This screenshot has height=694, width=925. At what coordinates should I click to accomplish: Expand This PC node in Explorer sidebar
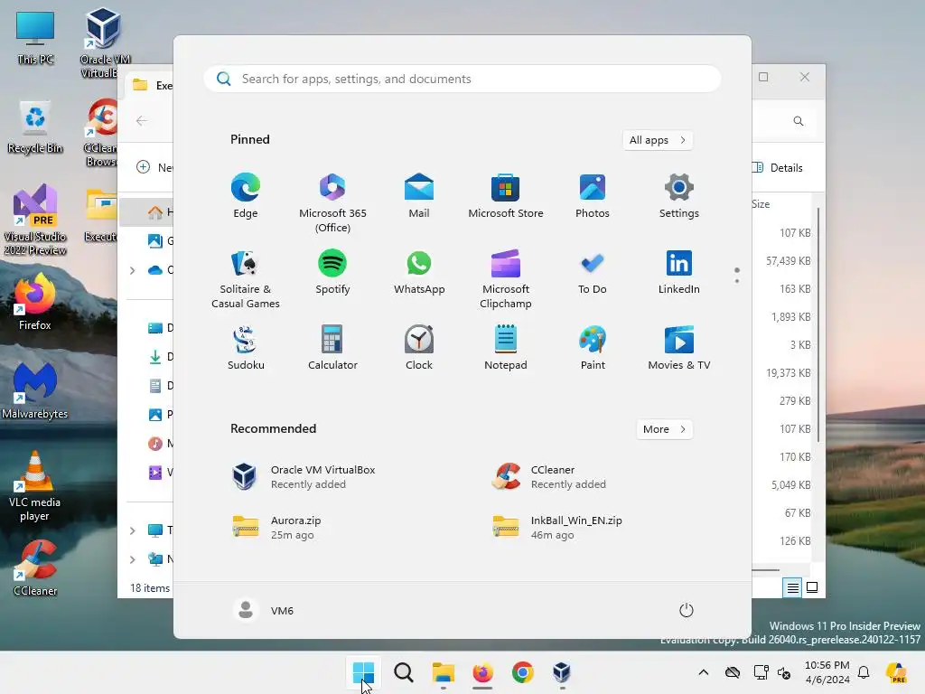(133, 530)
